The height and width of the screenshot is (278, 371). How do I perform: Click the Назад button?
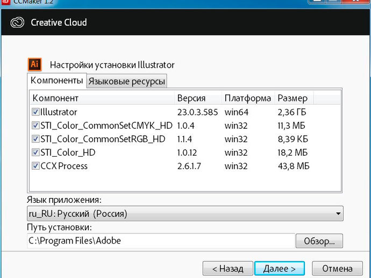pos(228,268)
